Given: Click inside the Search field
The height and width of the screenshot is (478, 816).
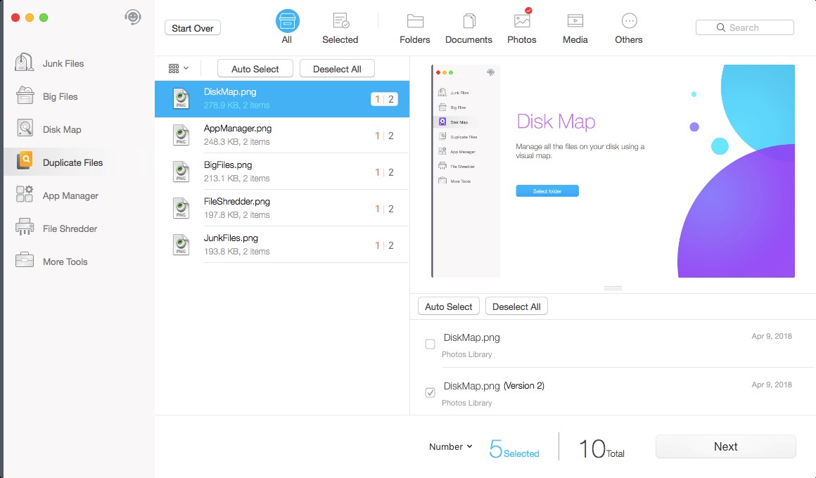Looking at the screenshot, I should tap(744, 27).
